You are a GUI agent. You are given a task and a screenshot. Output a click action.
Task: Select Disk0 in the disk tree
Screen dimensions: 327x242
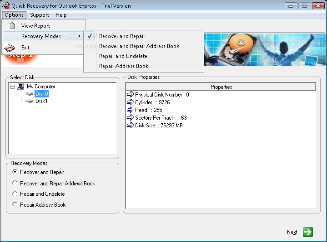[42, 94]
